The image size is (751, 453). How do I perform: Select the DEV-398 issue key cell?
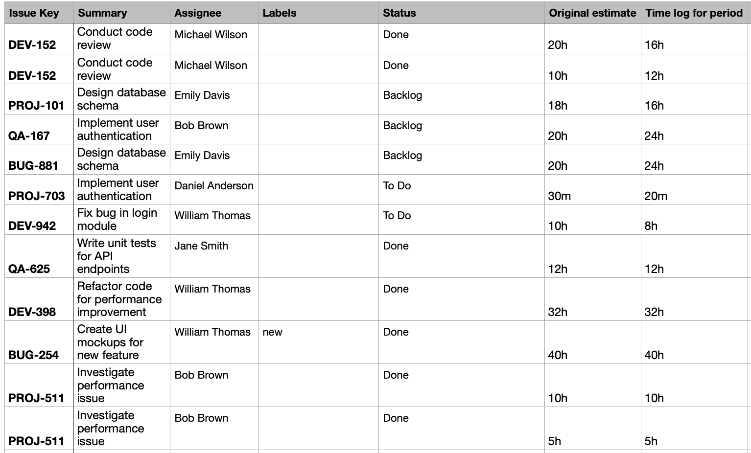point(32,312)
